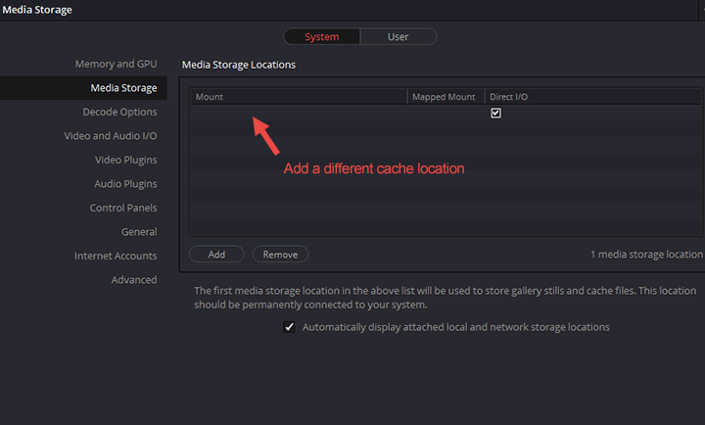Screen dimensions: 705x425
Task: Go to Video and Audio I/O
Action: point(111,136)
